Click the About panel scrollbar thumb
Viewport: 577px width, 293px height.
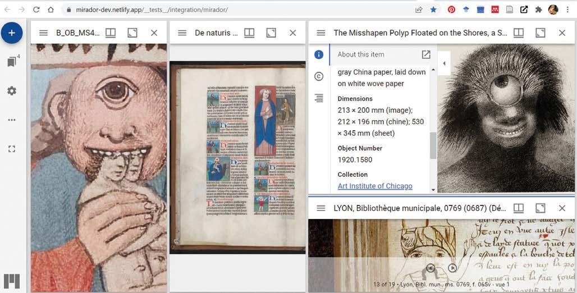coord(433,145)
